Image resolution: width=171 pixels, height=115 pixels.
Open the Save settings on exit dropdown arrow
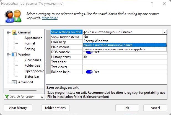(165, 32)
